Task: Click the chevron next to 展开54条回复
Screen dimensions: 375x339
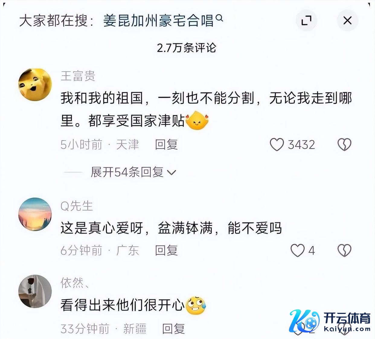Action: (171, 173)
